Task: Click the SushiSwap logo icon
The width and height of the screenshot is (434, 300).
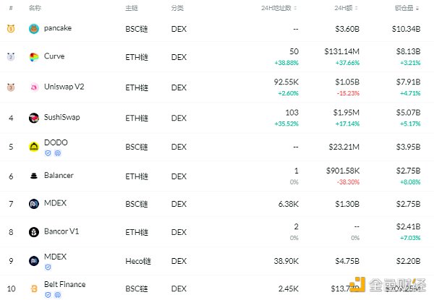Action: click(x=34, y=118)
